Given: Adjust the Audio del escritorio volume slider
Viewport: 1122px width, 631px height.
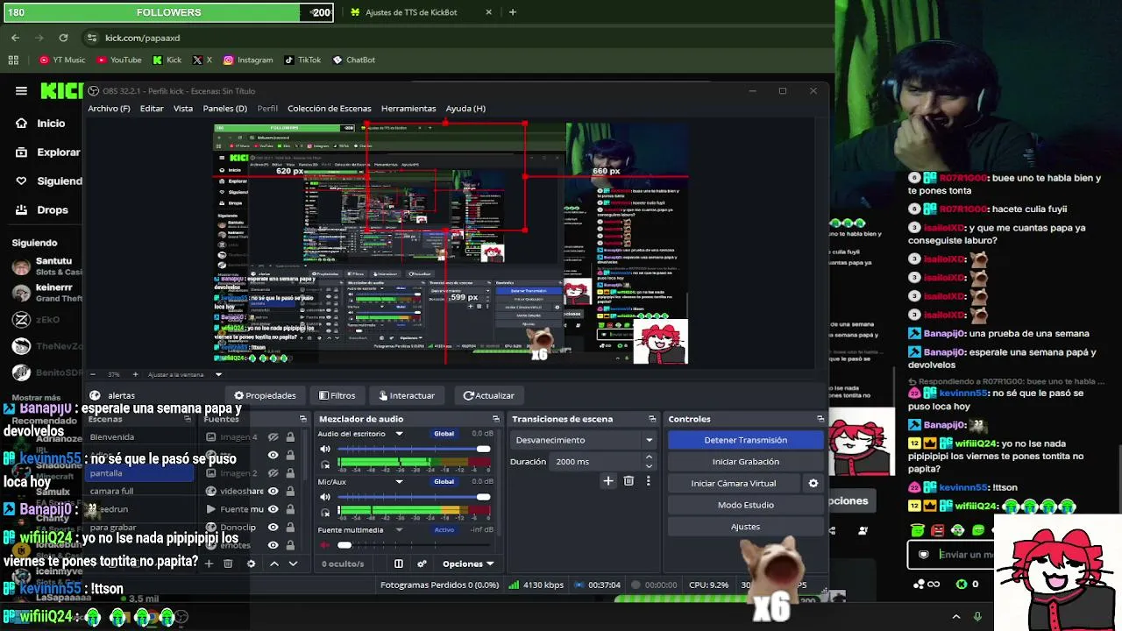Looking at the screenshot, I should (x=414, y=449).
